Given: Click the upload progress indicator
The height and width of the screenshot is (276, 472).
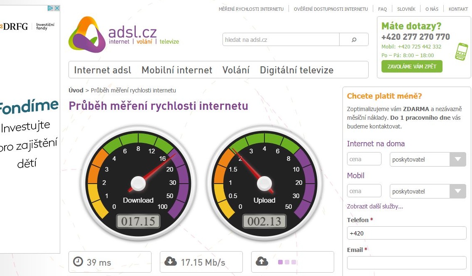Looking at the screenshot, I should [287, 262].
